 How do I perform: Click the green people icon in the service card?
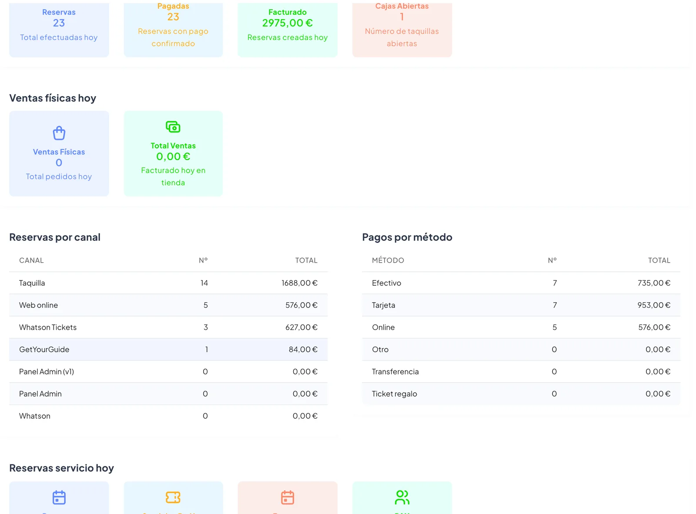tap(402, 497)
